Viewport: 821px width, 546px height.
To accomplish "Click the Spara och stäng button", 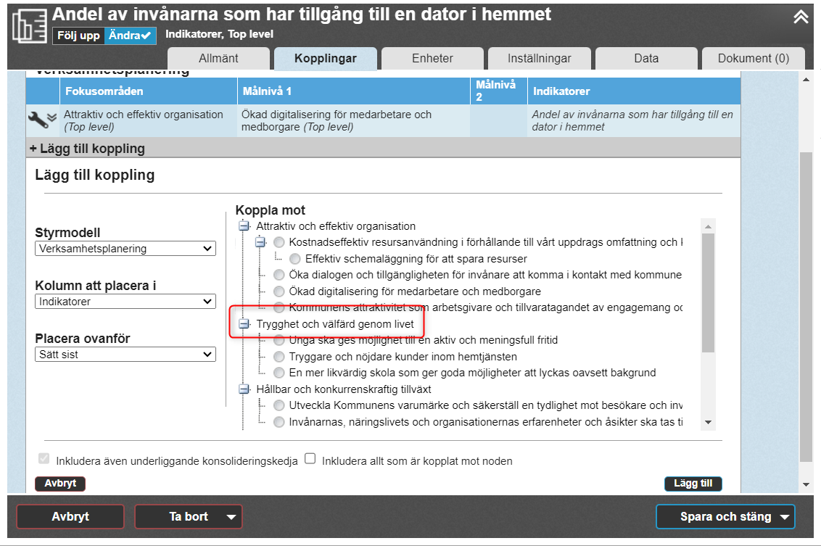I will click(725, 517).
